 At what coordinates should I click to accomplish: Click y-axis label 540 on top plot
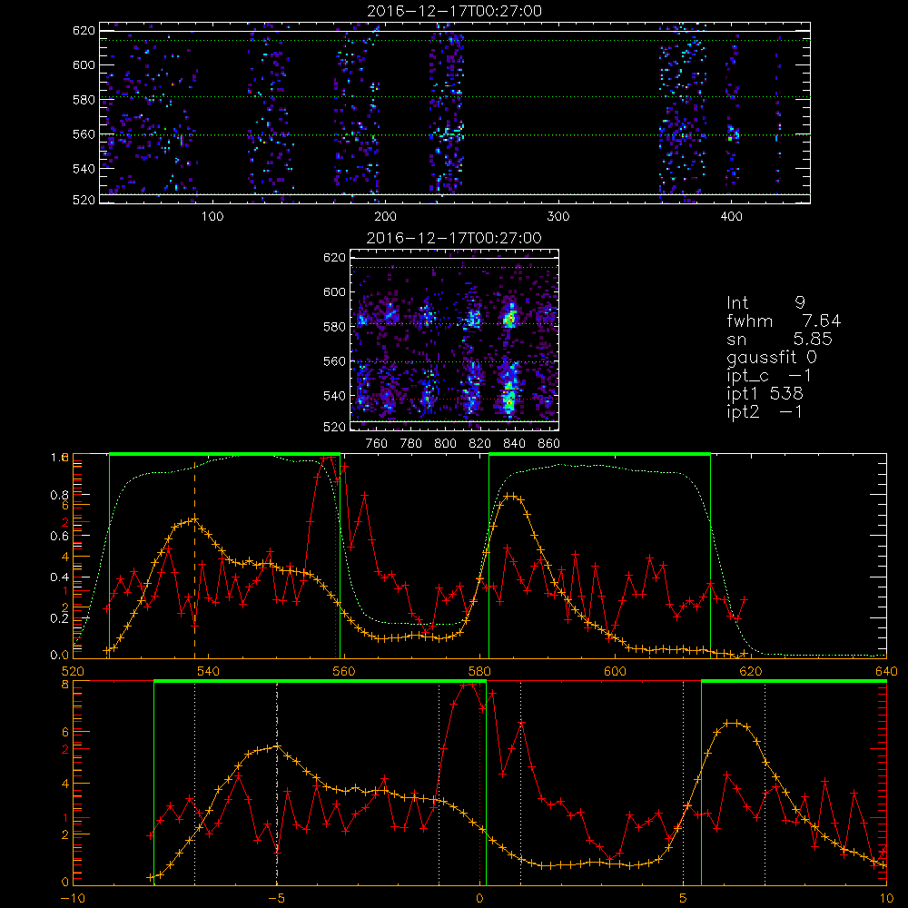tap(84, 169)
